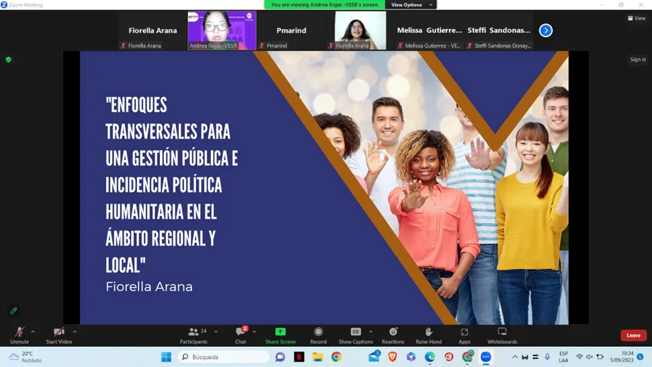Screen dimensions: 652x367
Task: Start Video with the camera toggle
Action: click(x=58, y=334)
